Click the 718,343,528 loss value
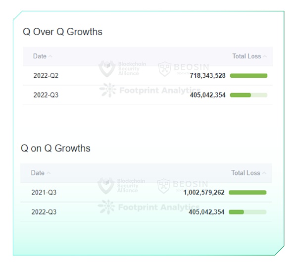Image resolution: width=297 pixels, height=265 pixels. click(207, 76)
